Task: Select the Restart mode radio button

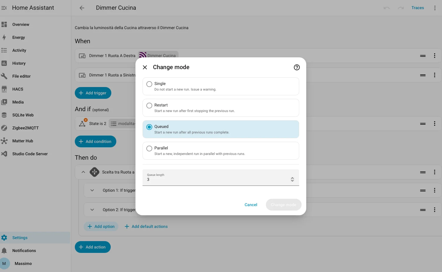Action: (x=149, y=106)
